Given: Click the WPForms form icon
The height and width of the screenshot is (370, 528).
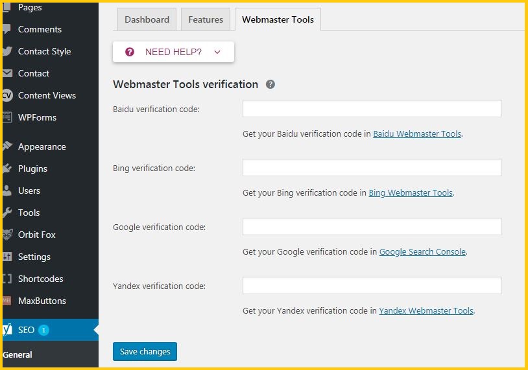Looking at the screenshot, I should point(7,117).
